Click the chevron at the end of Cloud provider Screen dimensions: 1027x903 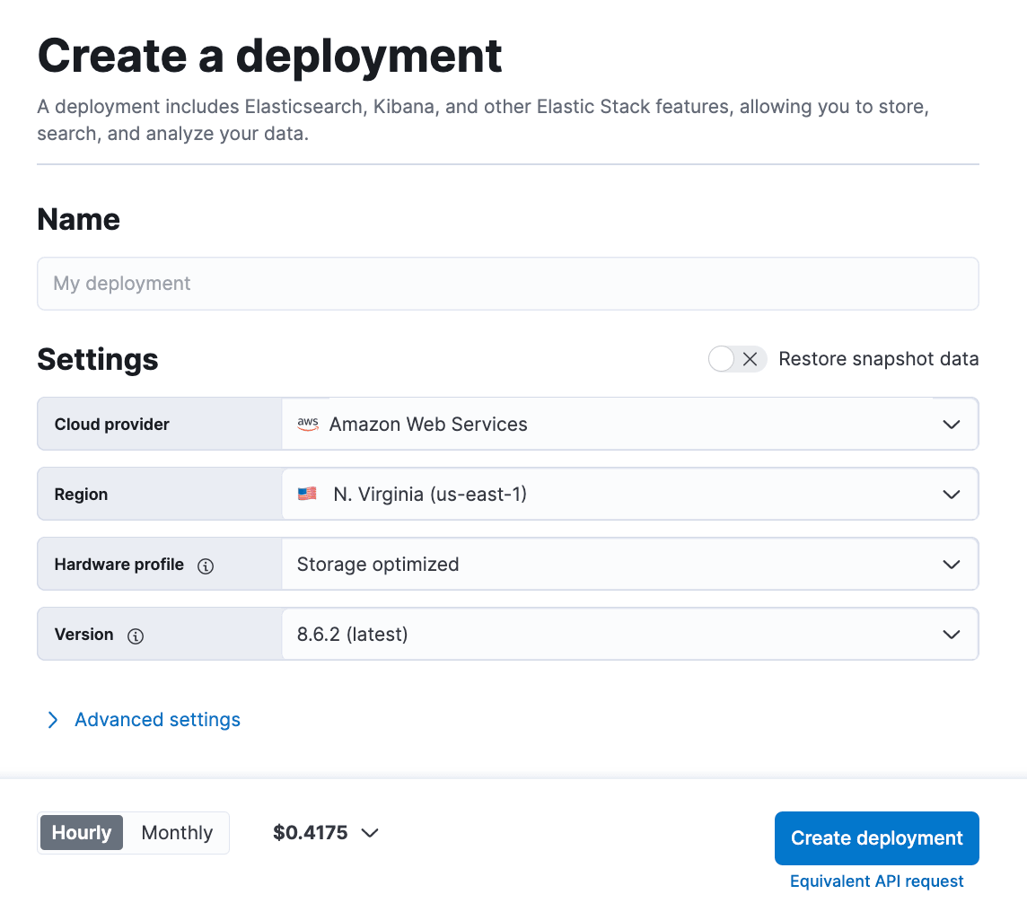pyautogui.click(x=952, y=424)
